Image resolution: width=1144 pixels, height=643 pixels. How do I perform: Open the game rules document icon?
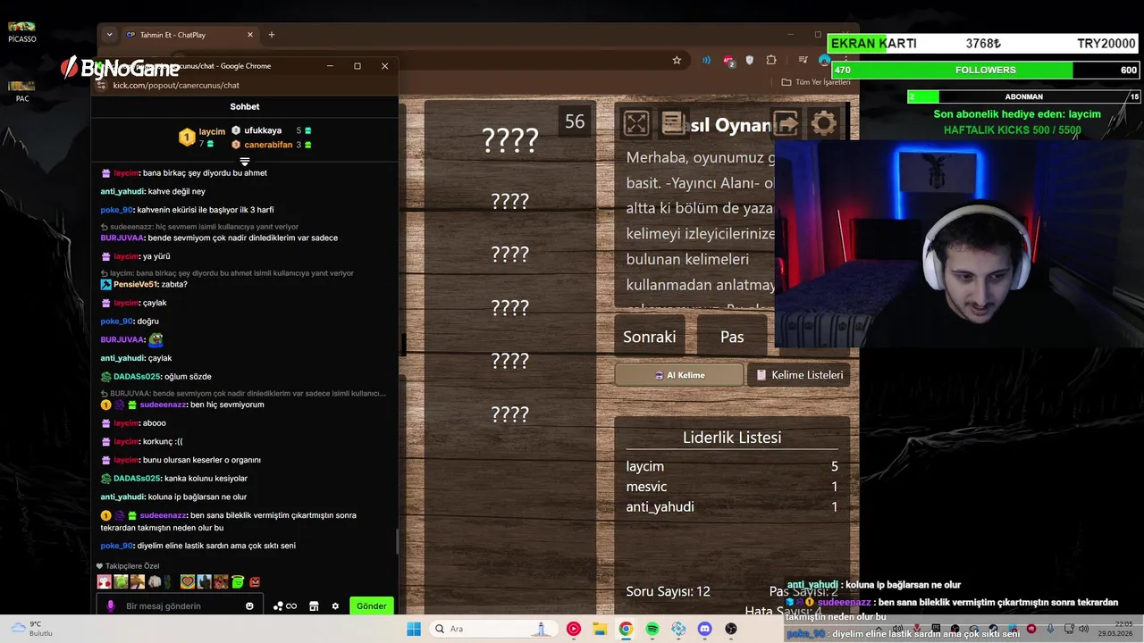coord(673,123)
